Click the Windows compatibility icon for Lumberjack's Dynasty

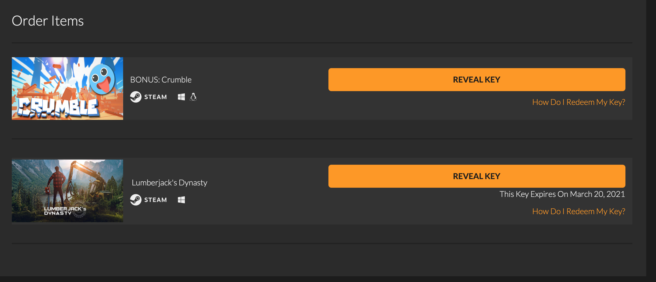click(x=181, y=199)
